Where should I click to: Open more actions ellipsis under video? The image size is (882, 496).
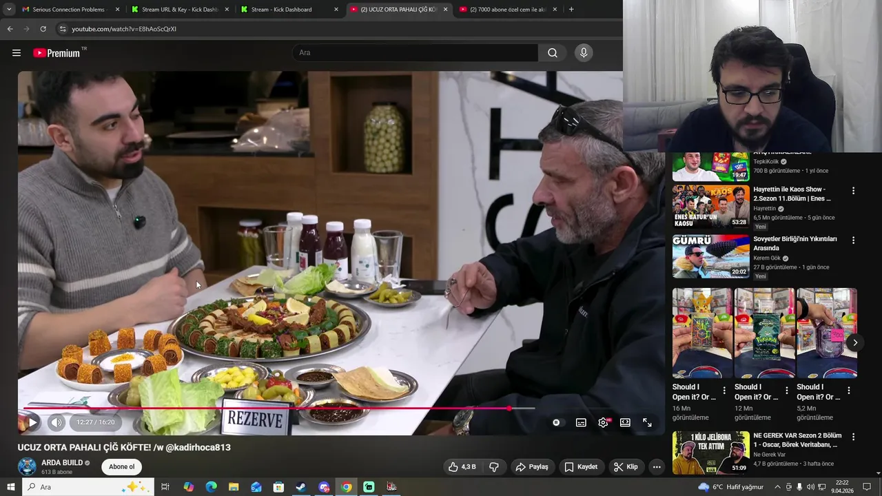click(657, 466)
